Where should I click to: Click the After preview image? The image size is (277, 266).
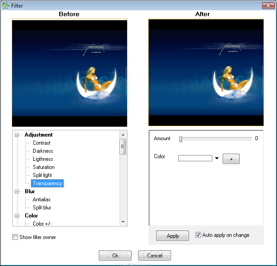206,72
